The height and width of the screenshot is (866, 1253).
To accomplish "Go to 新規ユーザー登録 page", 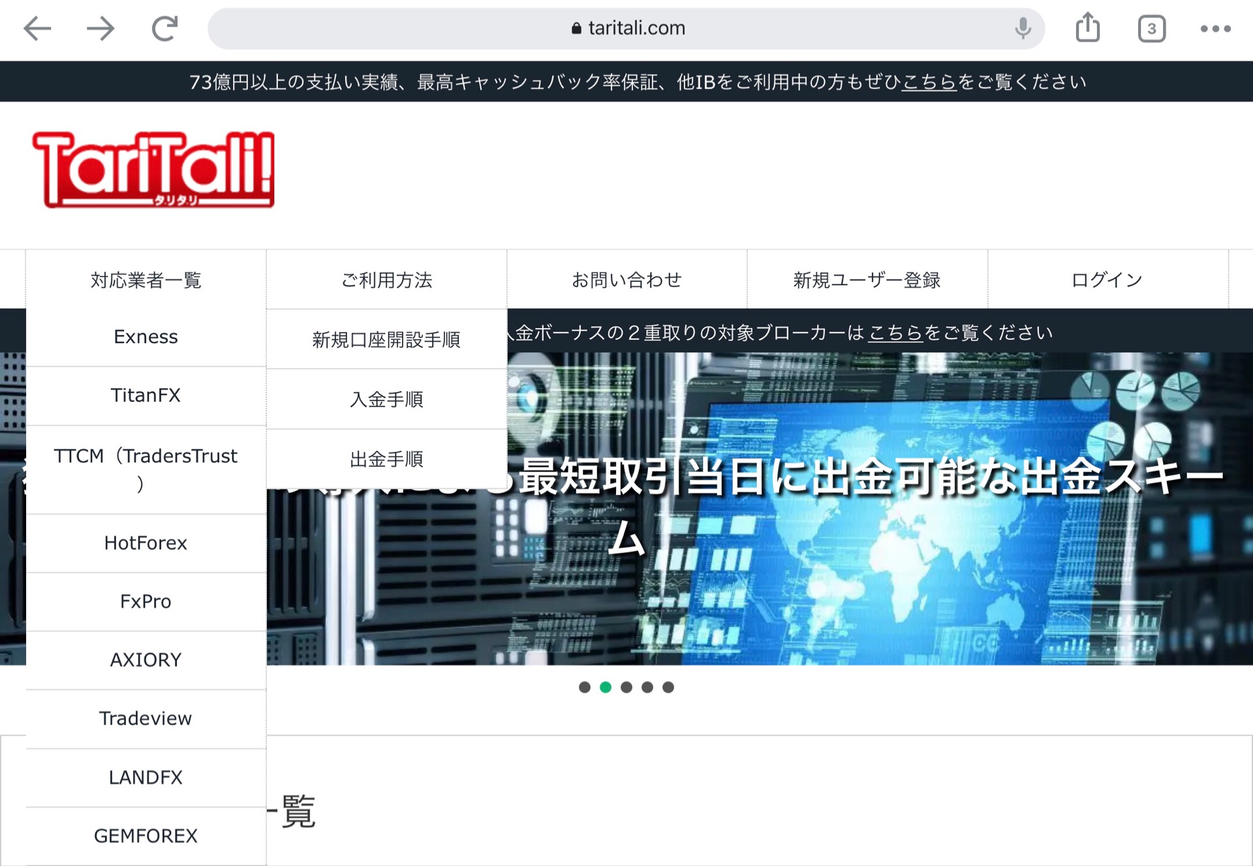I will [867, 280].
